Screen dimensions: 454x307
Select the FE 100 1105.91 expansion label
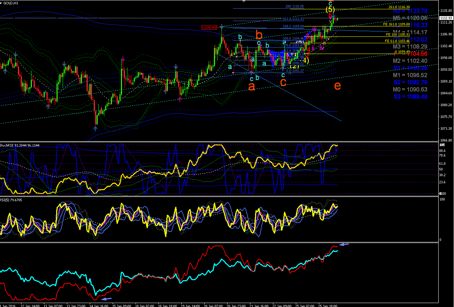tap(397, 35)
